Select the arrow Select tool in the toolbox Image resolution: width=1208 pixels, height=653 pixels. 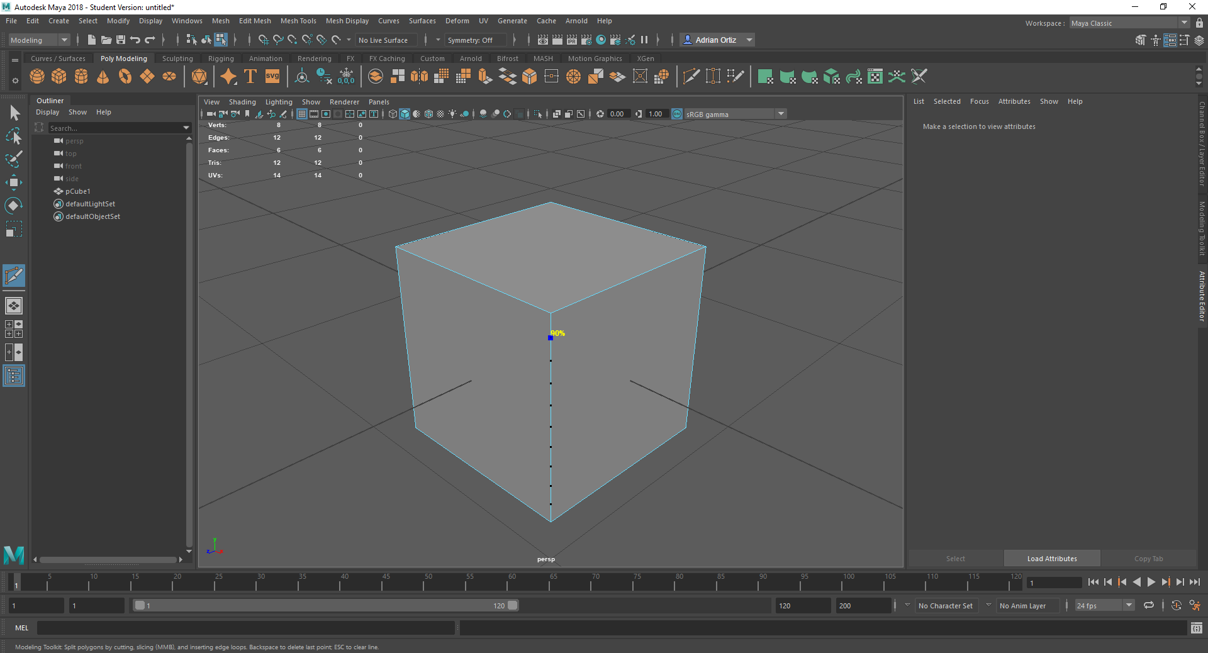[x=14, y=113]
